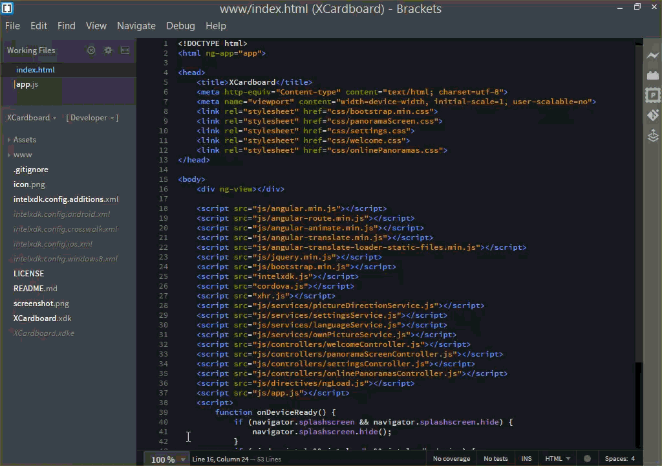Image resolution: width=662 pixels, height=466 pixels.
Task: Click the linting status circle indicator
Action: [587, 458]
